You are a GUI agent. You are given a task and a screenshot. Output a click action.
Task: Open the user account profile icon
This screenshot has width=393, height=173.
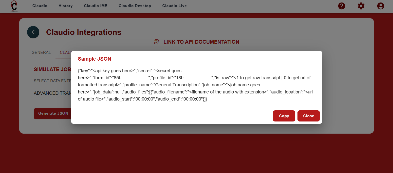[381, 6]
